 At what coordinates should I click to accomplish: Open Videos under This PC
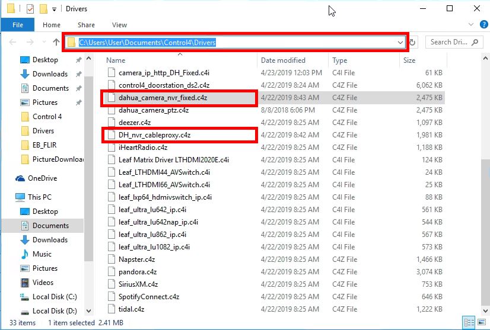coord(43,283)
